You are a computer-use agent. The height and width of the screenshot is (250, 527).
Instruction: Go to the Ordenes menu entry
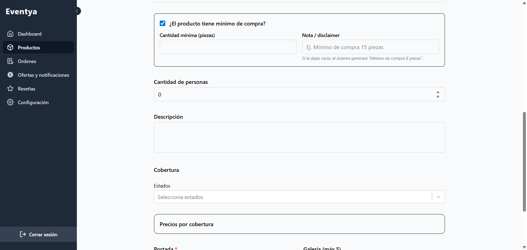pyautogui.click(x=27, y=61)
